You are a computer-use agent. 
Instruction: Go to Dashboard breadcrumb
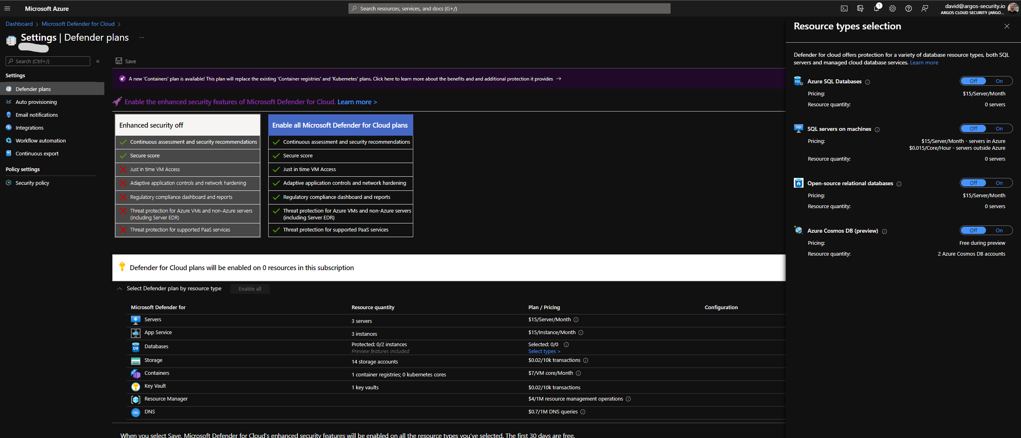[19, 24]
